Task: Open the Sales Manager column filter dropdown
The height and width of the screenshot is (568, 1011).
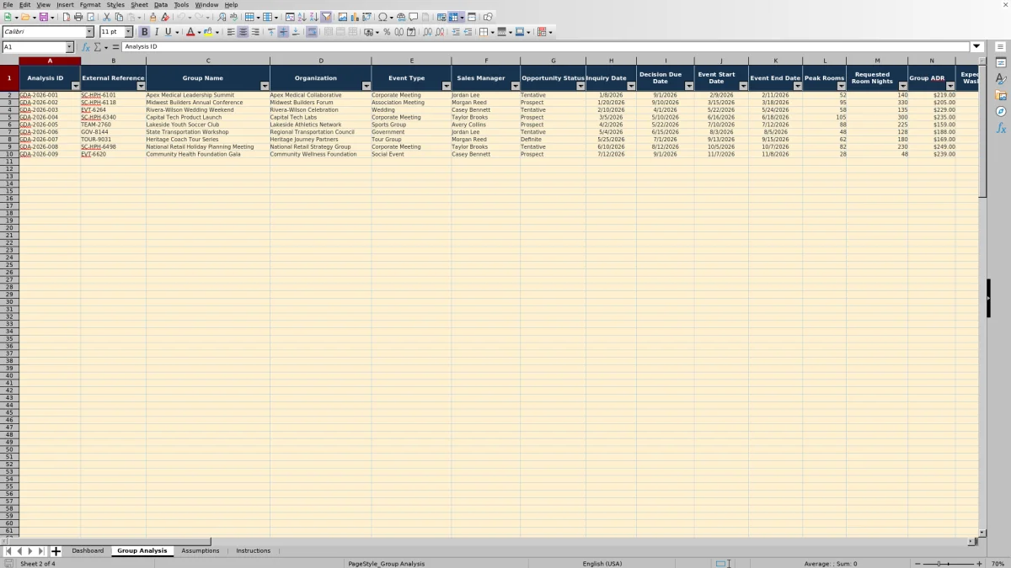Action: [x=515, y=86]
